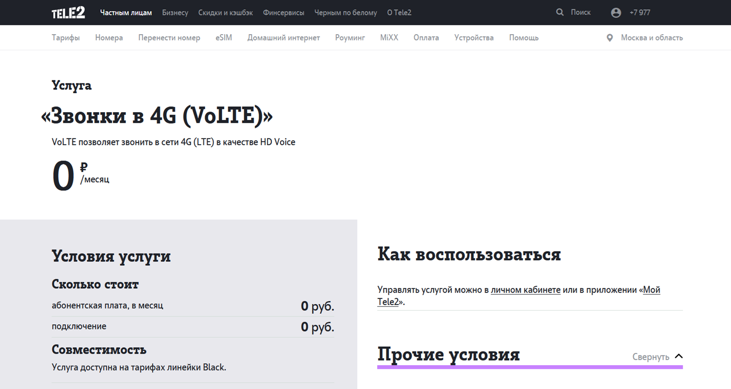Follow the личном кабинете link

tap(525, 290)
